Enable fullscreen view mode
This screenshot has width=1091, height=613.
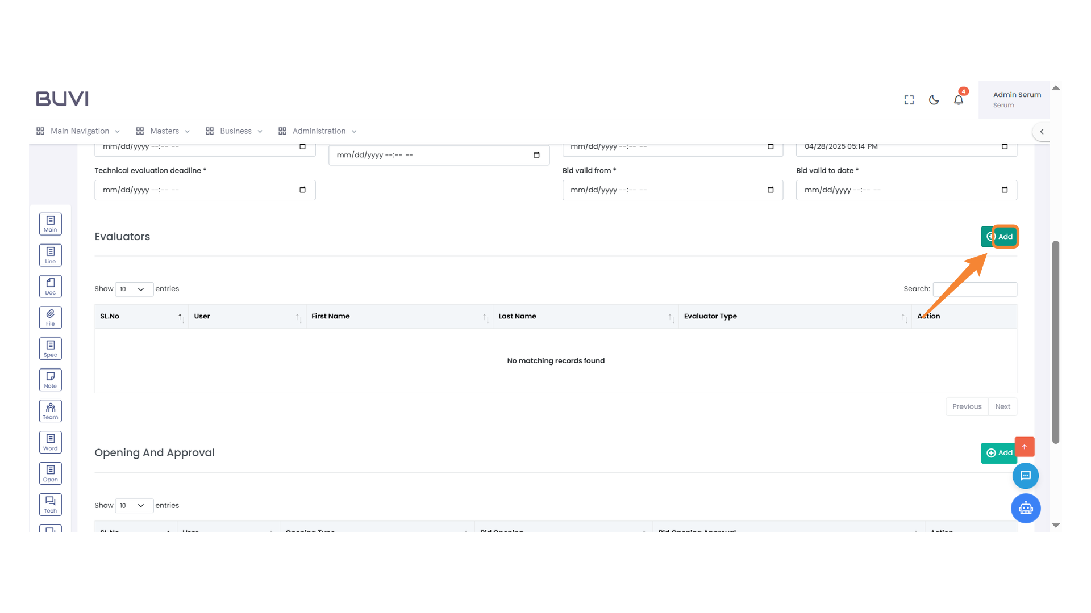click(909, 99)
